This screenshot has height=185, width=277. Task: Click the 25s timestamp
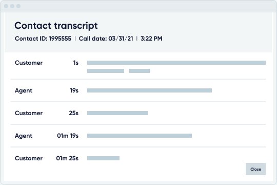pos(74,113)
